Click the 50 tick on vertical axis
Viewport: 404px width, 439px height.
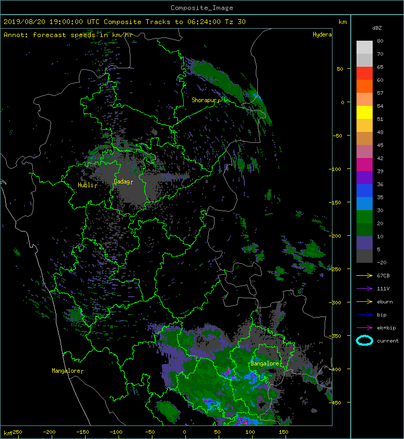[x=340, y=69]
